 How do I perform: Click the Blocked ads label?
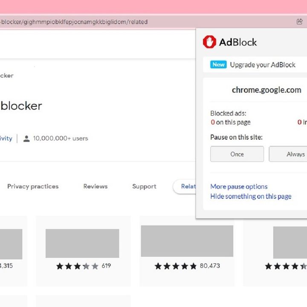(x=228, y=113)
